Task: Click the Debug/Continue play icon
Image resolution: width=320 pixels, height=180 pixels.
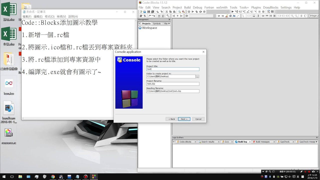Action: point(232,11)
